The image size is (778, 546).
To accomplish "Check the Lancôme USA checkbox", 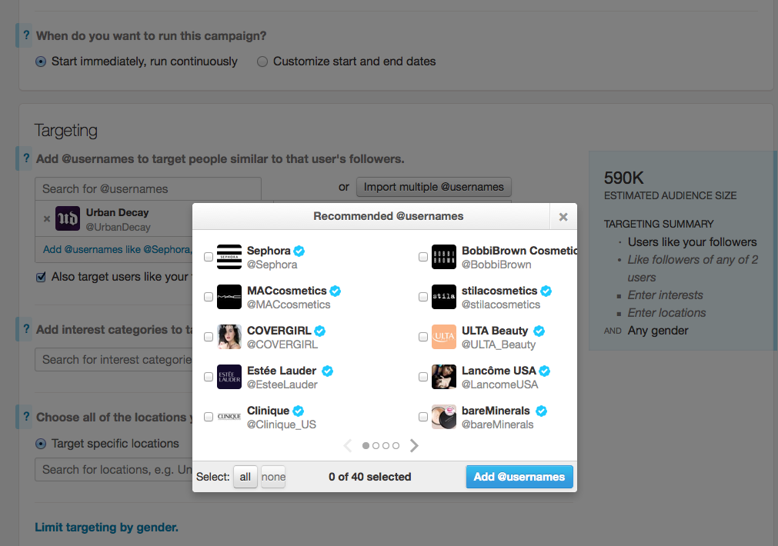I will click(x=422, y=377).
